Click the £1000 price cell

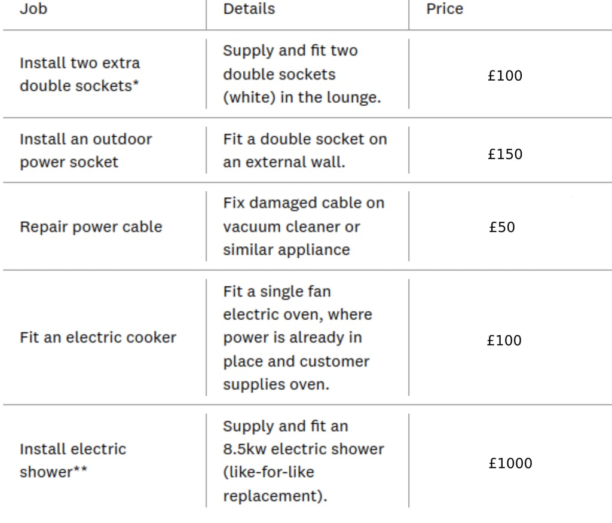click(x=510, y=463)
